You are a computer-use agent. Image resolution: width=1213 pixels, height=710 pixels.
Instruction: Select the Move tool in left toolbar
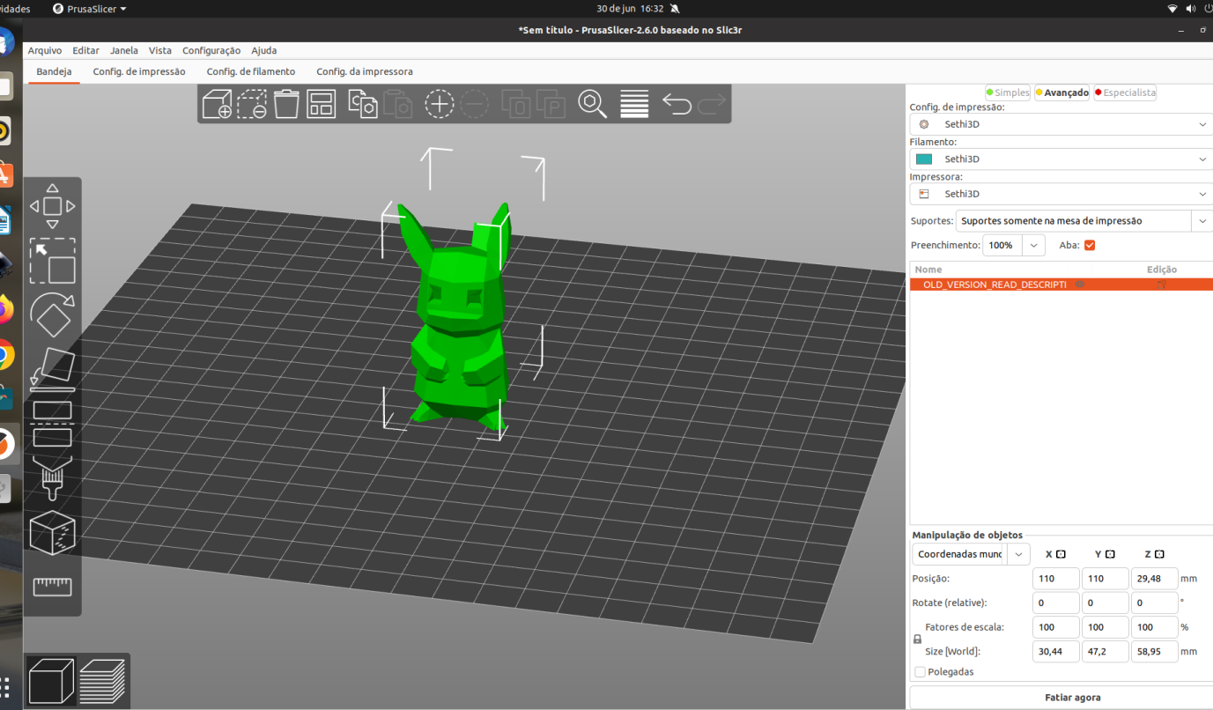52,206
